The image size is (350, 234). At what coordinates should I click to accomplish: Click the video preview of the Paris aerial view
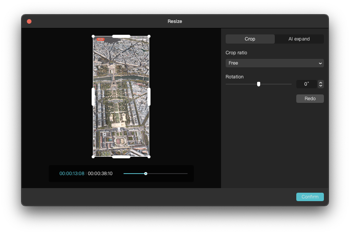121,96
